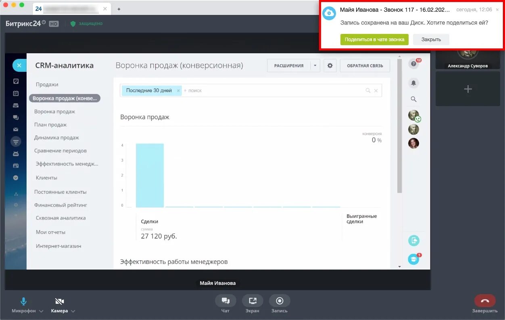This screenshot has width=505, height=320.
Task: Open report settings gear icon
Action: (x=330, y=65)
